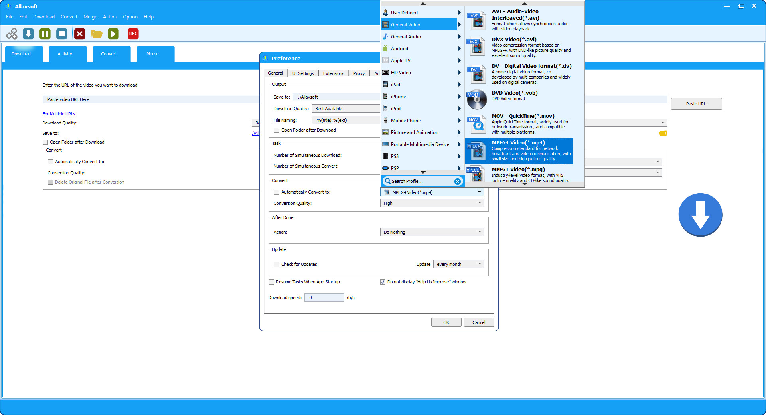Click the red X delete toolbar icon
This screenshot has width=766, height=415.
point(80,34)
